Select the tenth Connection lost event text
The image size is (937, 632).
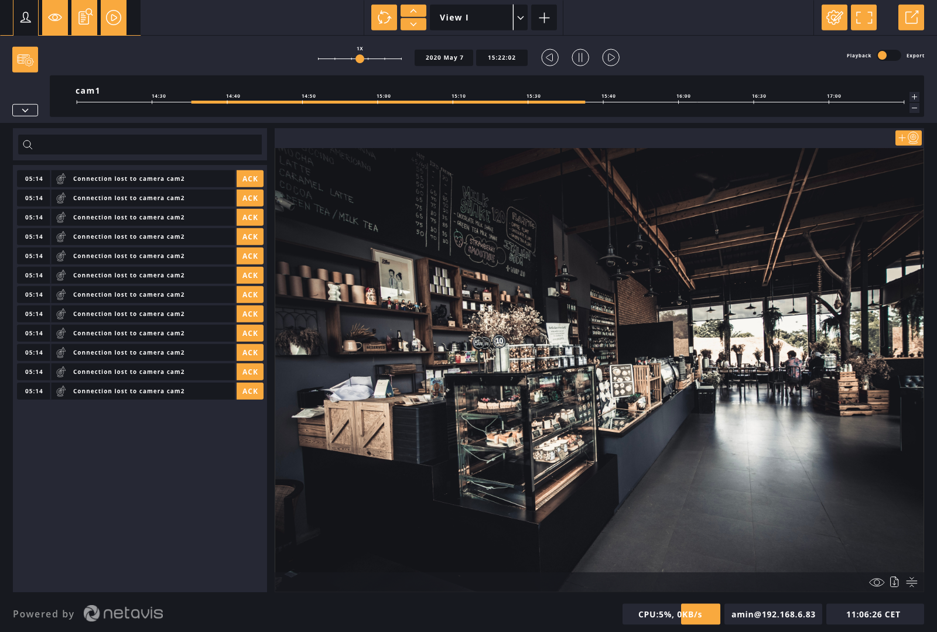click(129, 353)
